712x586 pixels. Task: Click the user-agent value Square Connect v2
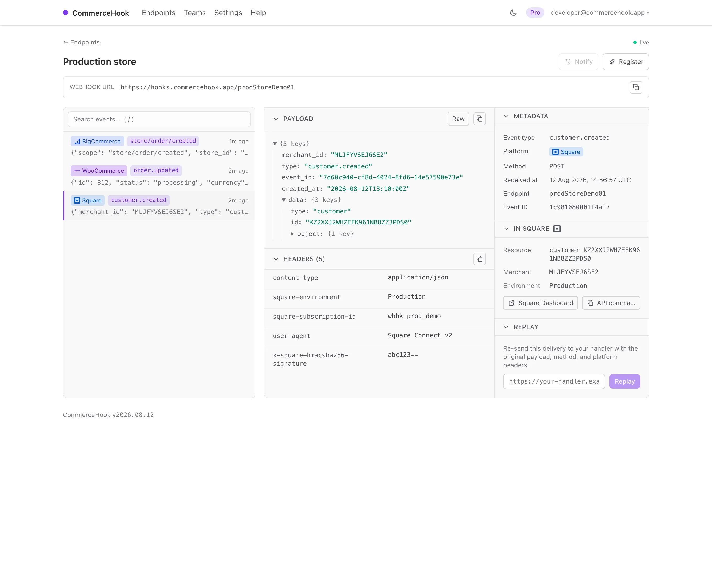pos(420,336)
